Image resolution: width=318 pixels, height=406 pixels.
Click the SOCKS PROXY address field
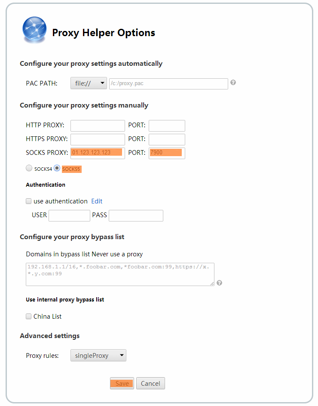pyautogui.click(x=98, y=153)
